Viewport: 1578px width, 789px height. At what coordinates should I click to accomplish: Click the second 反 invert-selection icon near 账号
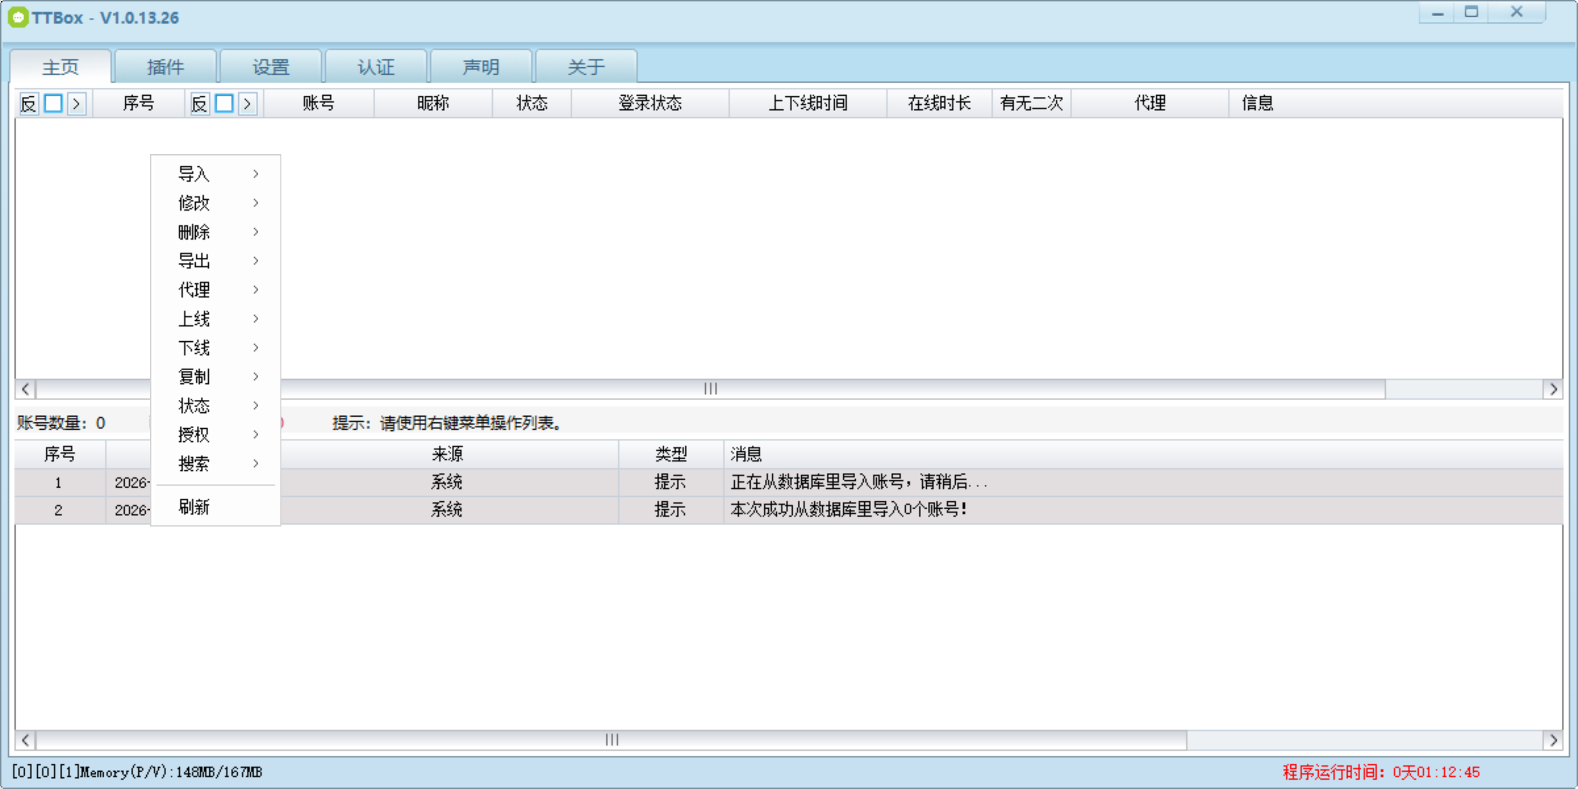[199, 103]
